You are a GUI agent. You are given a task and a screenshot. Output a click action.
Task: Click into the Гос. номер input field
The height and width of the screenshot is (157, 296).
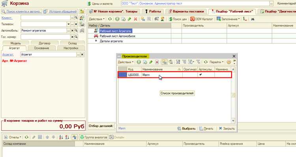click(45, 37)
